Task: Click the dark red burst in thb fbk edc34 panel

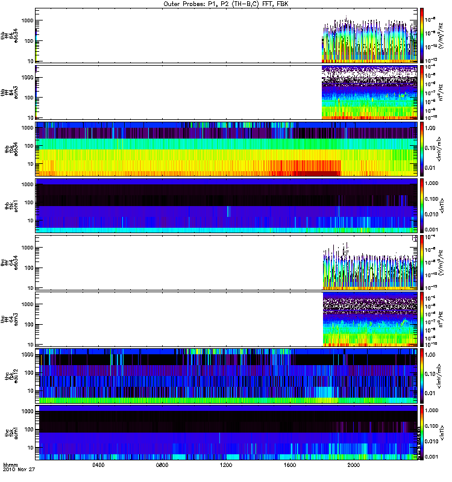Action: point(317,174)
